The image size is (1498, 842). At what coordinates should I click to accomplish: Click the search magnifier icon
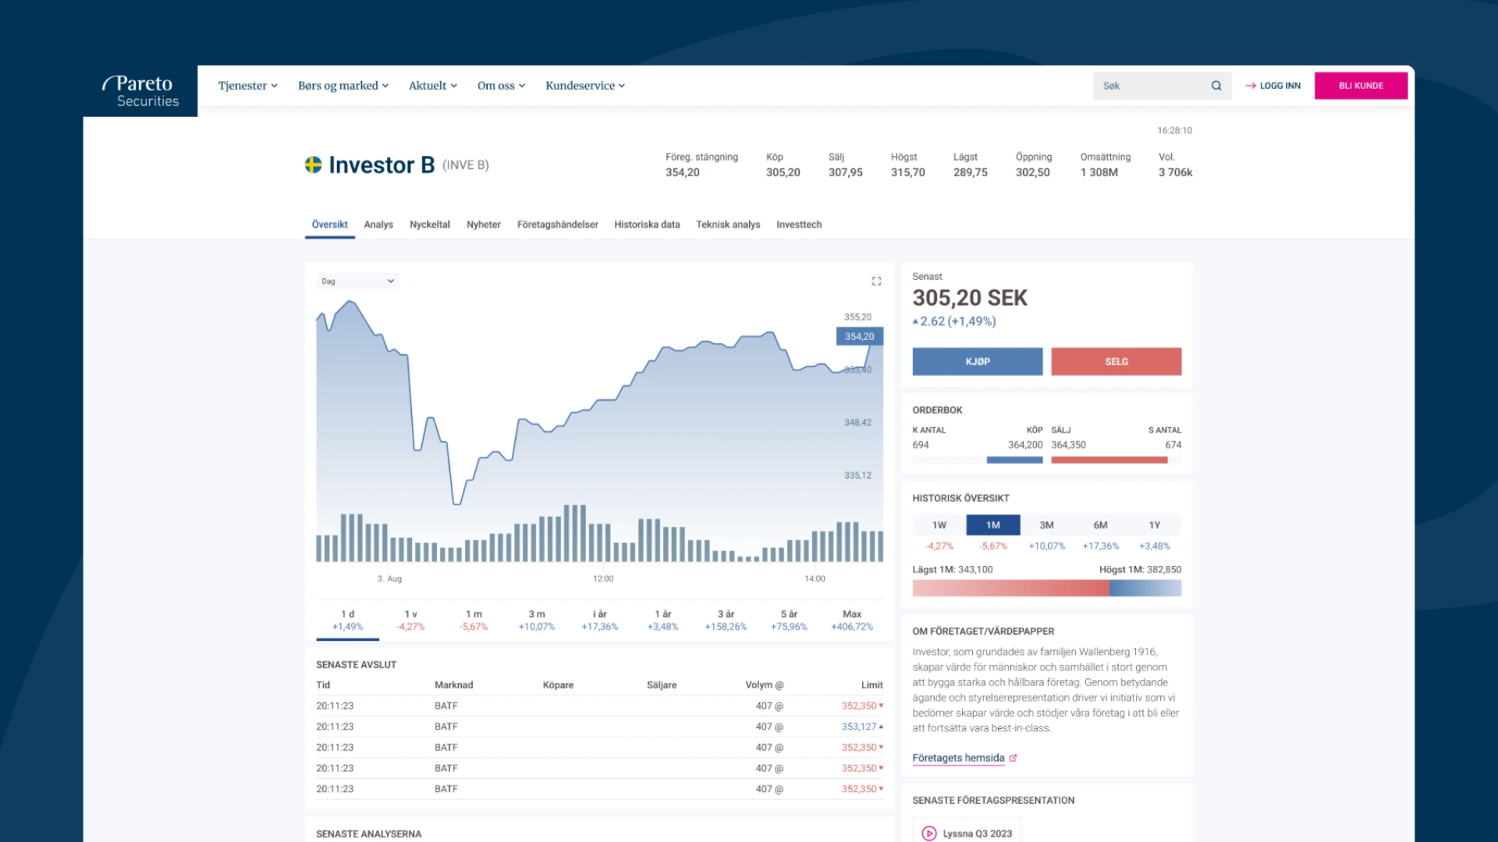pos(1216,86)
